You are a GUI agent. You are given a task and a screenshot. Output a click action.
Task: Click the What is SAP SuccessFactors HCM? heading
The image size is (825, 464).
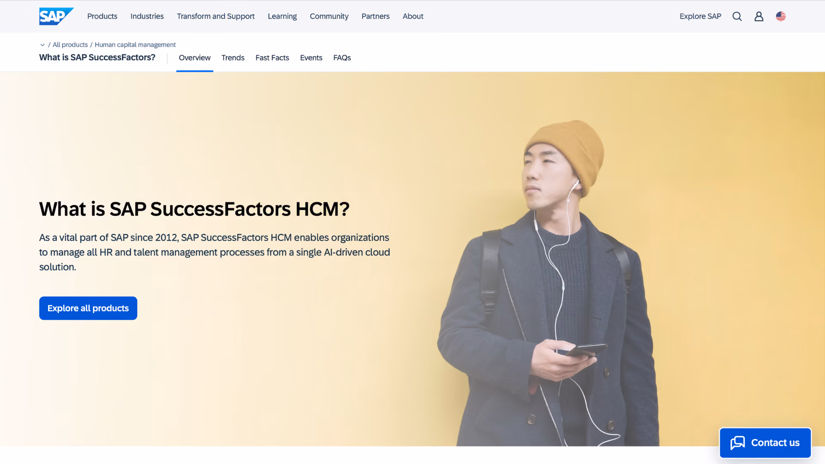(194, 209)
